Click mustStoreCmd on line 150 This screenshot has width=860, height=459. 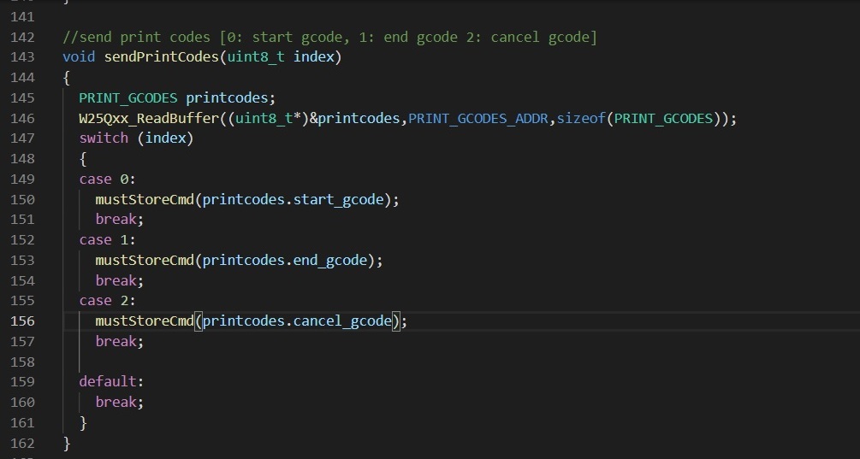click(x=145, y=199)
